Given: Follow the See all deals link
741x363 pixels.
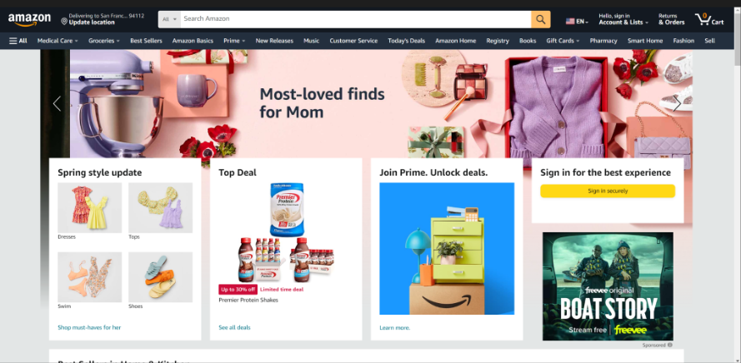Looking at the screenshot, I should 234,327.
